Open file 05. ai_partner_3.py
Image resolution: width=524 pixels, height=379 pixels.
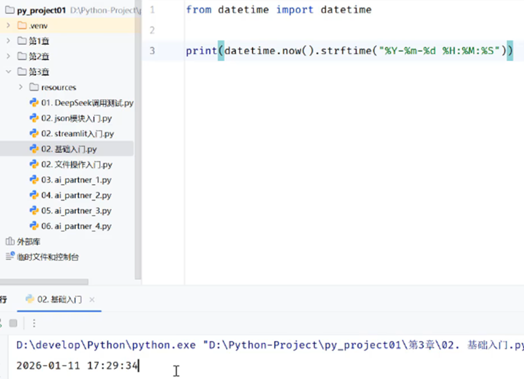tap(76, 211)
